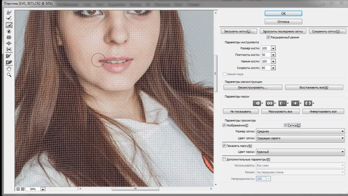Choose the Bloat tool
The image size is (348, 196).
tap(9, 43)
